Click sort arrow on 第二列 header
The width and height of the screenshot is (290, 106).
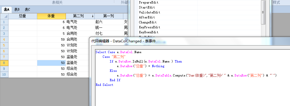coord(93,16)
